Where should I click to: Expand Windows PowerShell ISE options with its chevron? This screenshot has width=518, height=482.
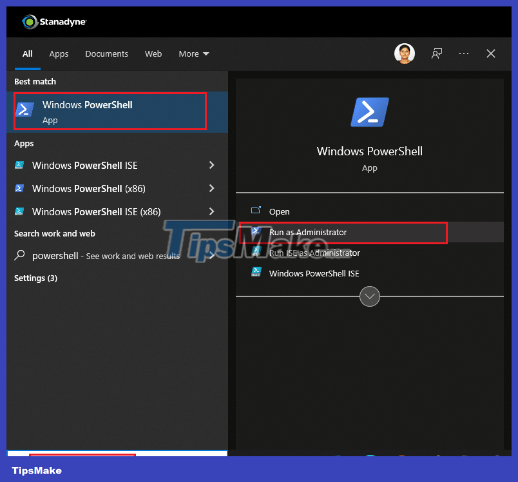click(x=211, y=166)
